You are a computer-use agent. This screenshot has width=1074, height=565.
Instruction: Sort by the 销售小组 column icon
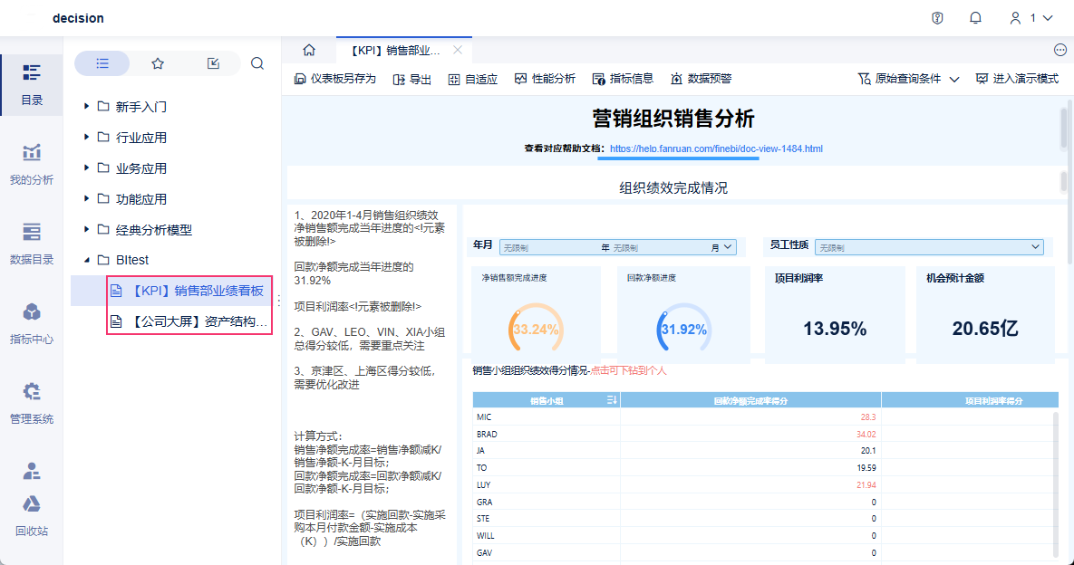coord(612,399)
